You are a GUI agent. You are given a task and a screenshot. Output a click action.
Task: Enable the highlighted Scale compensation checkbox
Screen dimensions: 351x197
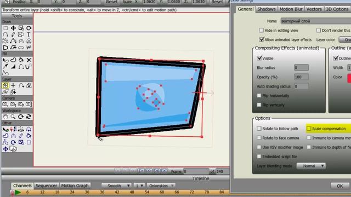pyautogui.click(x=309, y=129)
